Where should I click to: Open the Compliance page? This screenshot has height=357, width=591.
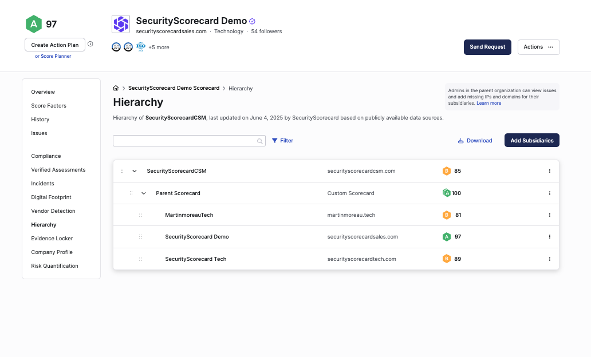46,156
